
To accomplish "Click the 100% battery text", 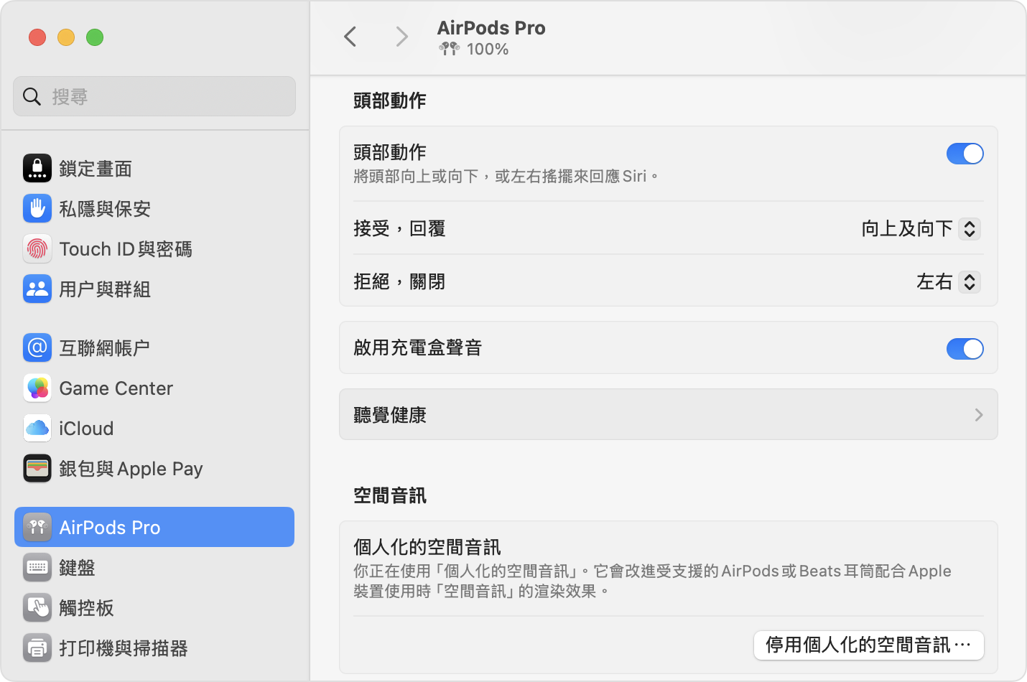I will point(488,50).
